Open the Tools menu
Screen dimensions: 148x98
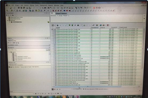(37, 5)
